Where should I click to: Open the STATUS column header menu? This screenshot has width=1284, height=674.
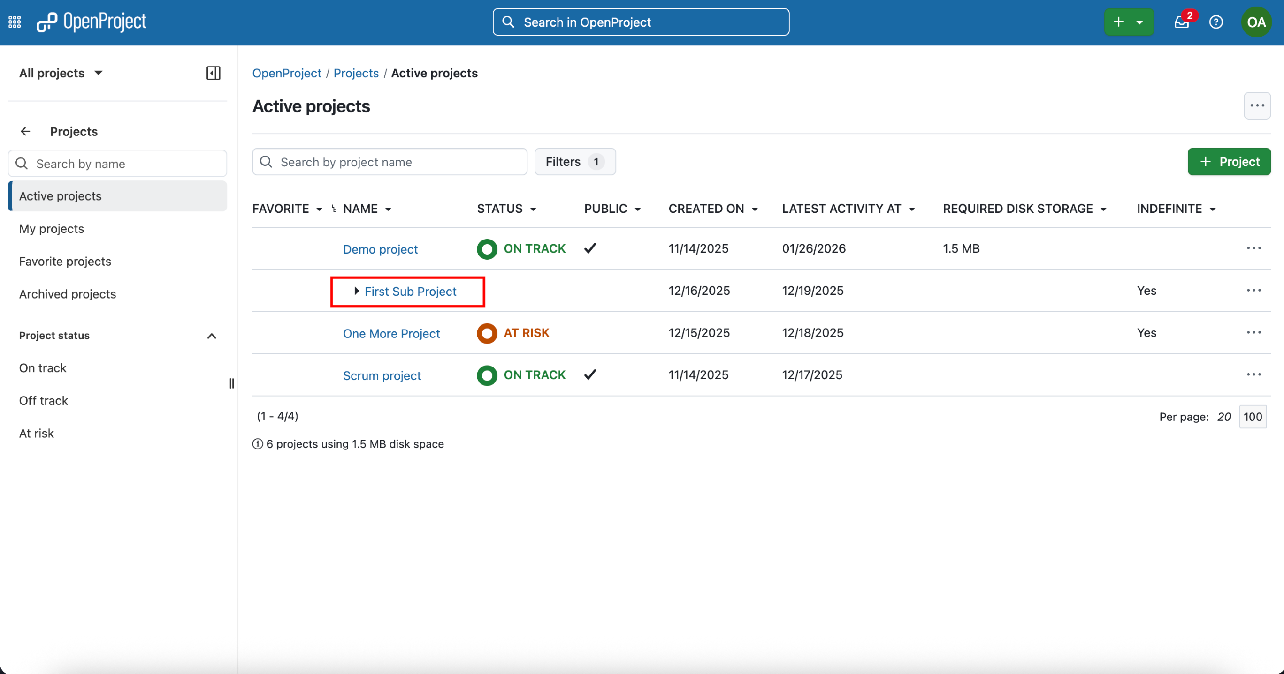[x=507, y=209]
